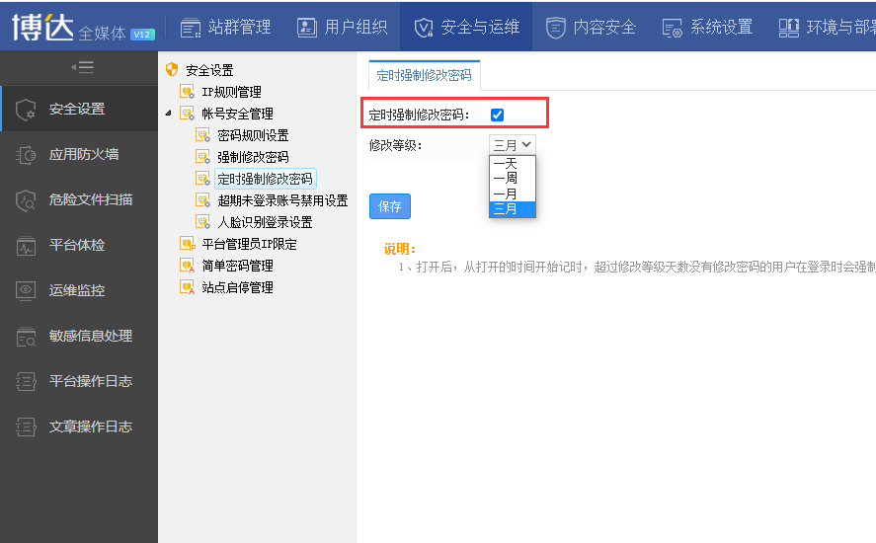The height and width of the screenshot is (543, 876).
Task: Click the 应用防火墙 sidebar icon
Action: (27, 155)
